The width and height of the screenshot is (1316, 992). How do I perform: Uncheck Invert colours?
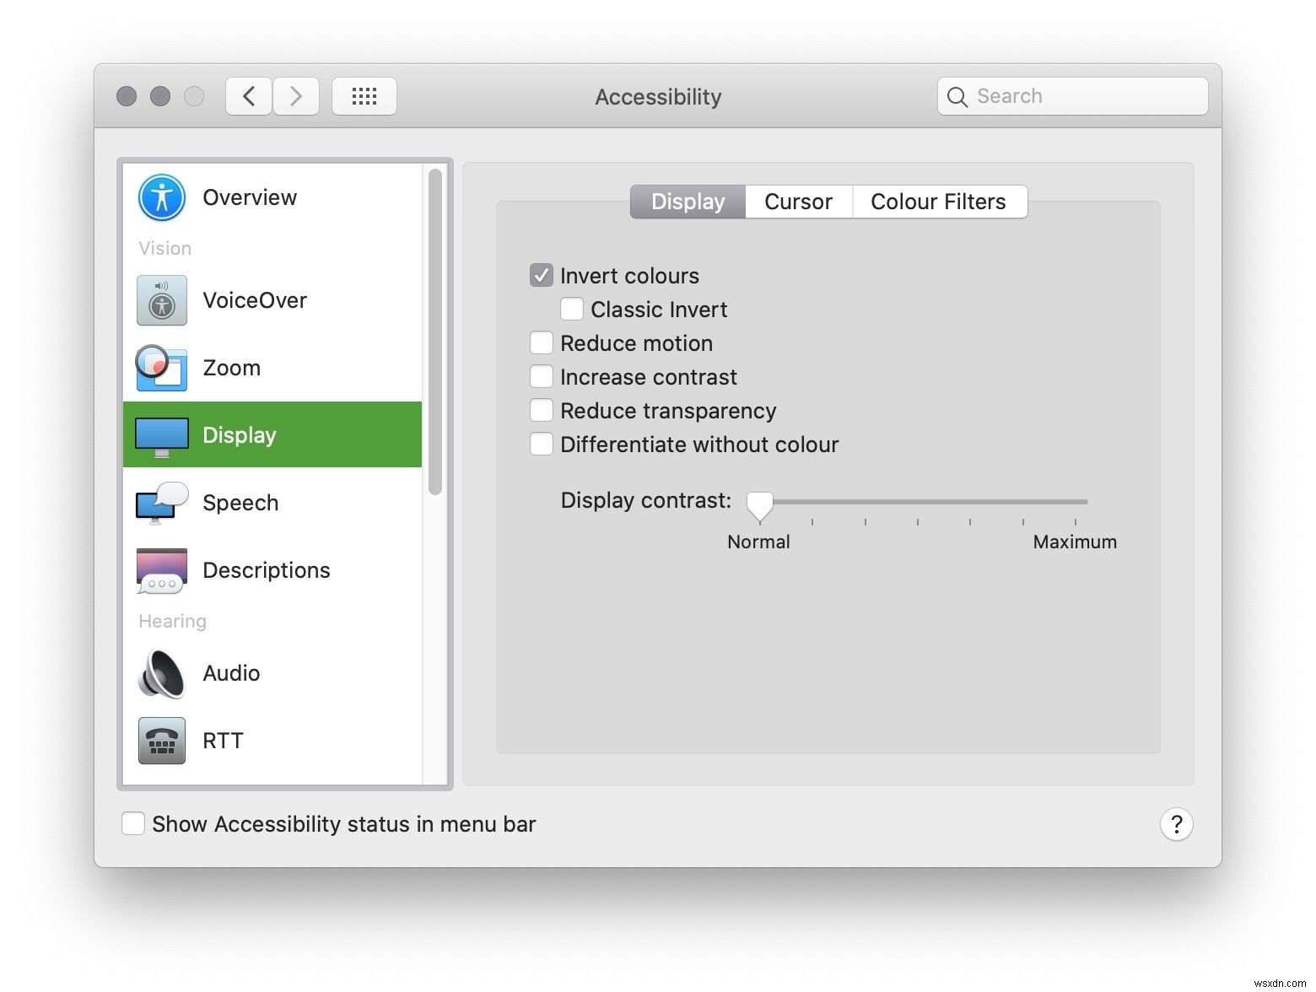tap(542, 275)
